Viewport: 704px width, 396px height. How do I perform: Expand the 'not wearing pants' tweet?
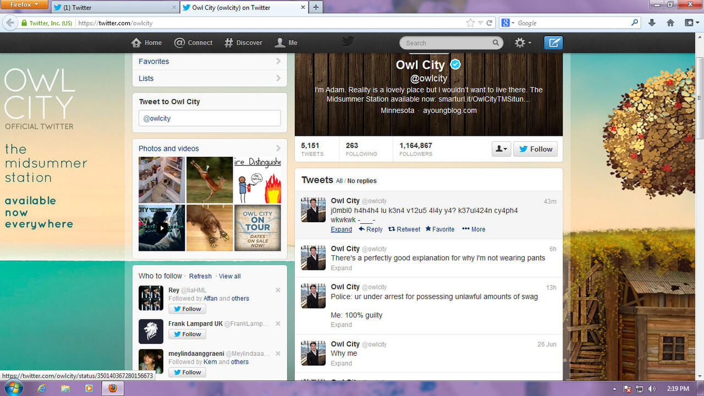pyautogui.click(x=342, y=268)
